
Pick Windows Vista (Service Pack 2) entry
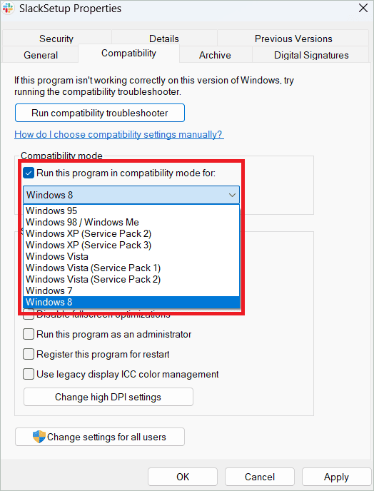point(131,279)
